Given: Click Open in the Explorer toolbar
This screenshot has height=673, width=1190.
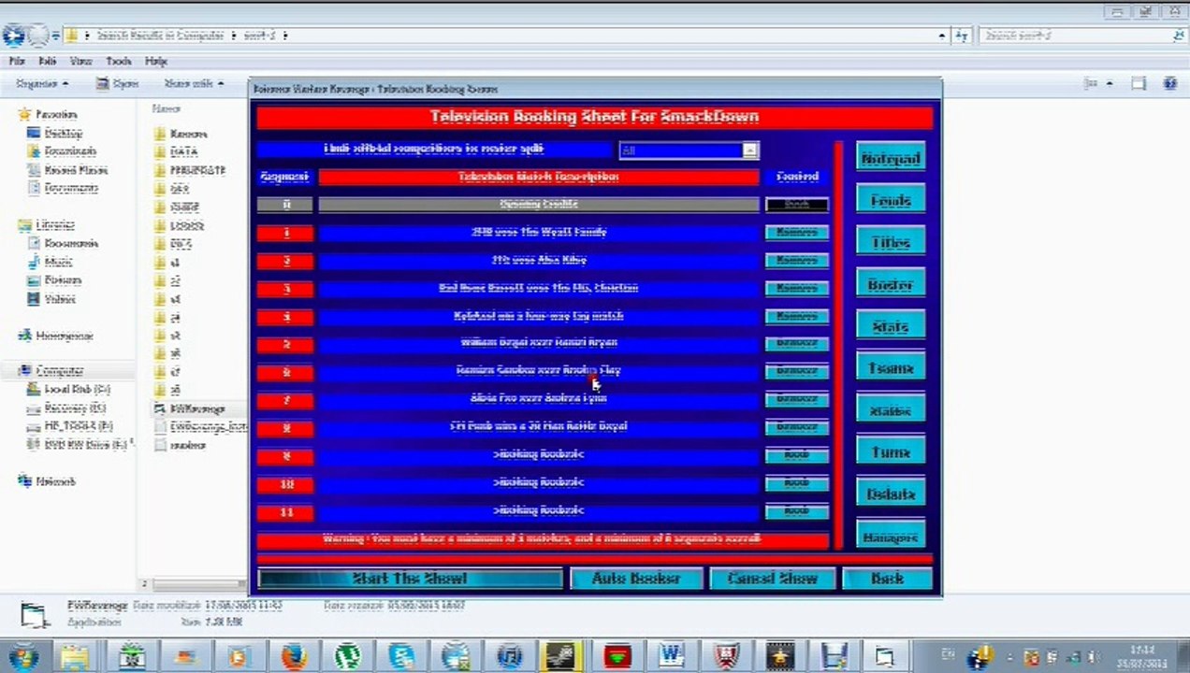Looking at the screenshot, I should [x=118, y=83].
